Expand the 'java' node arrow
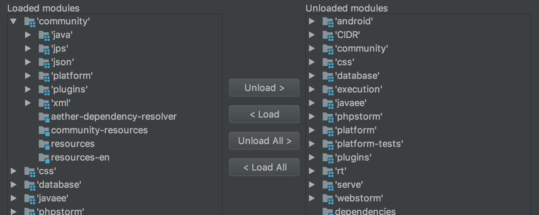Image resolution: width=539 pixels, height=215 pixels. (28, 35)
